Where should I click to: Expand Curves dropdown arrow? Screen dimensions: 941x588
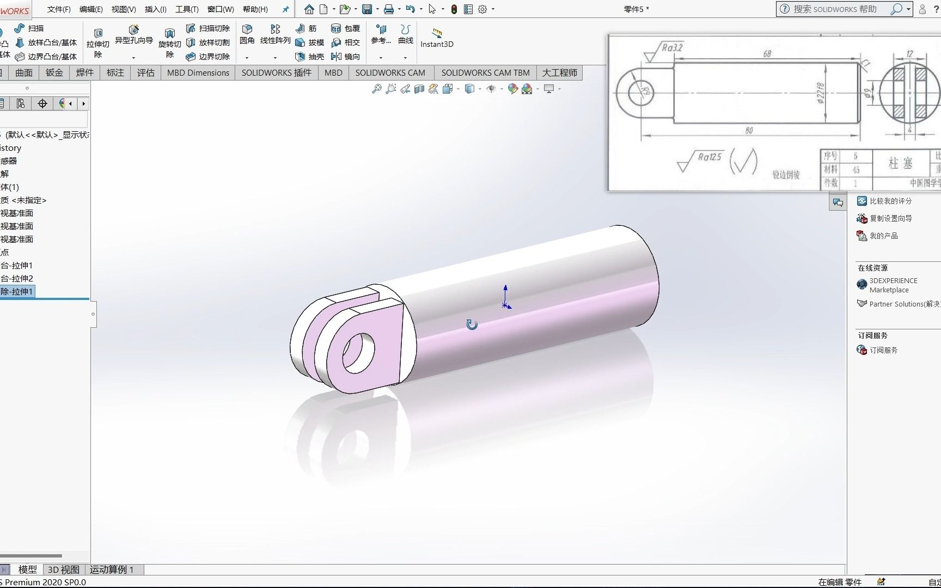405,58
